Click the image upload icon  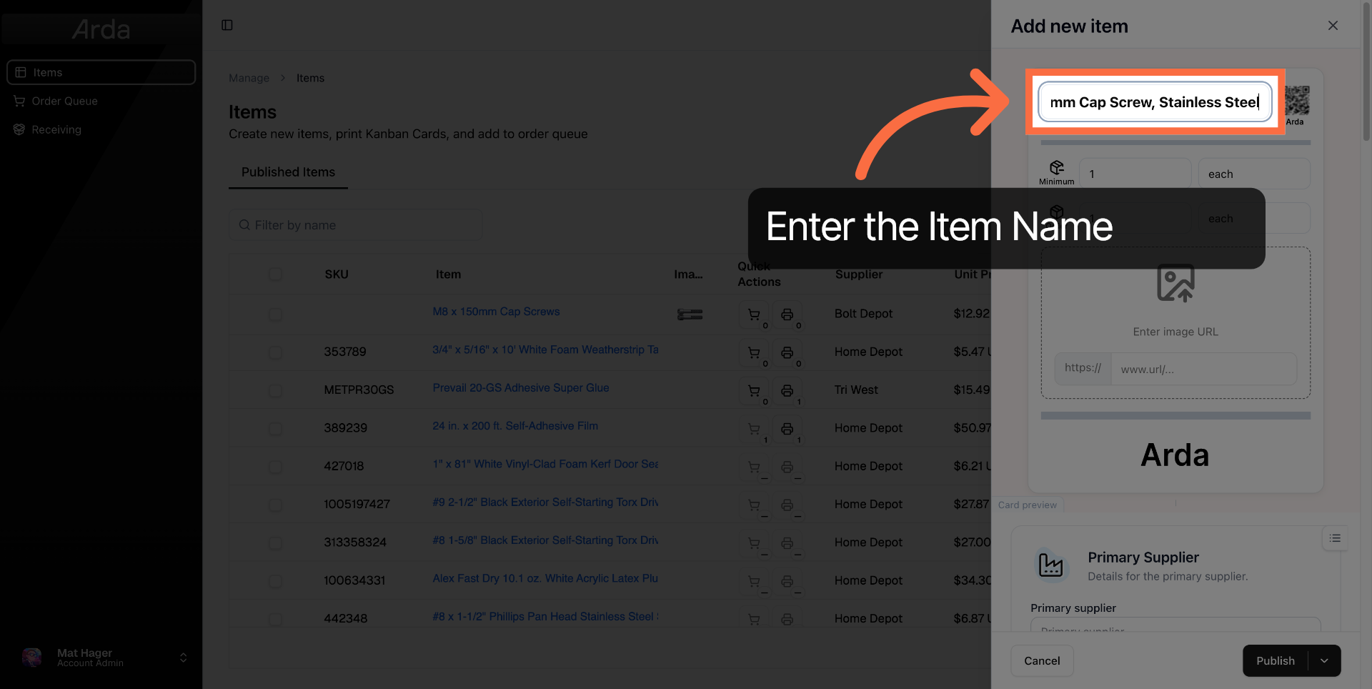[1175, 283]
